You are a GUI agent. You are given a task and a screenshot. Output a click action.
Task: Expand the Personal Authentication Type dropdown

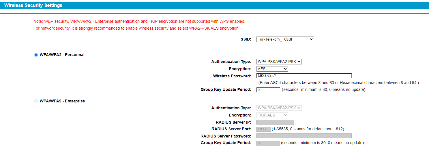(x=279, y=62)
